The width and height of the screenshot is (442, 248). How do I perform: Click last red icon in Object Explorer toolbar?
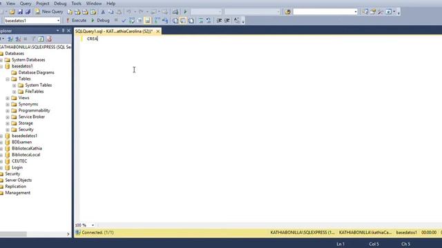coord(49,39)
